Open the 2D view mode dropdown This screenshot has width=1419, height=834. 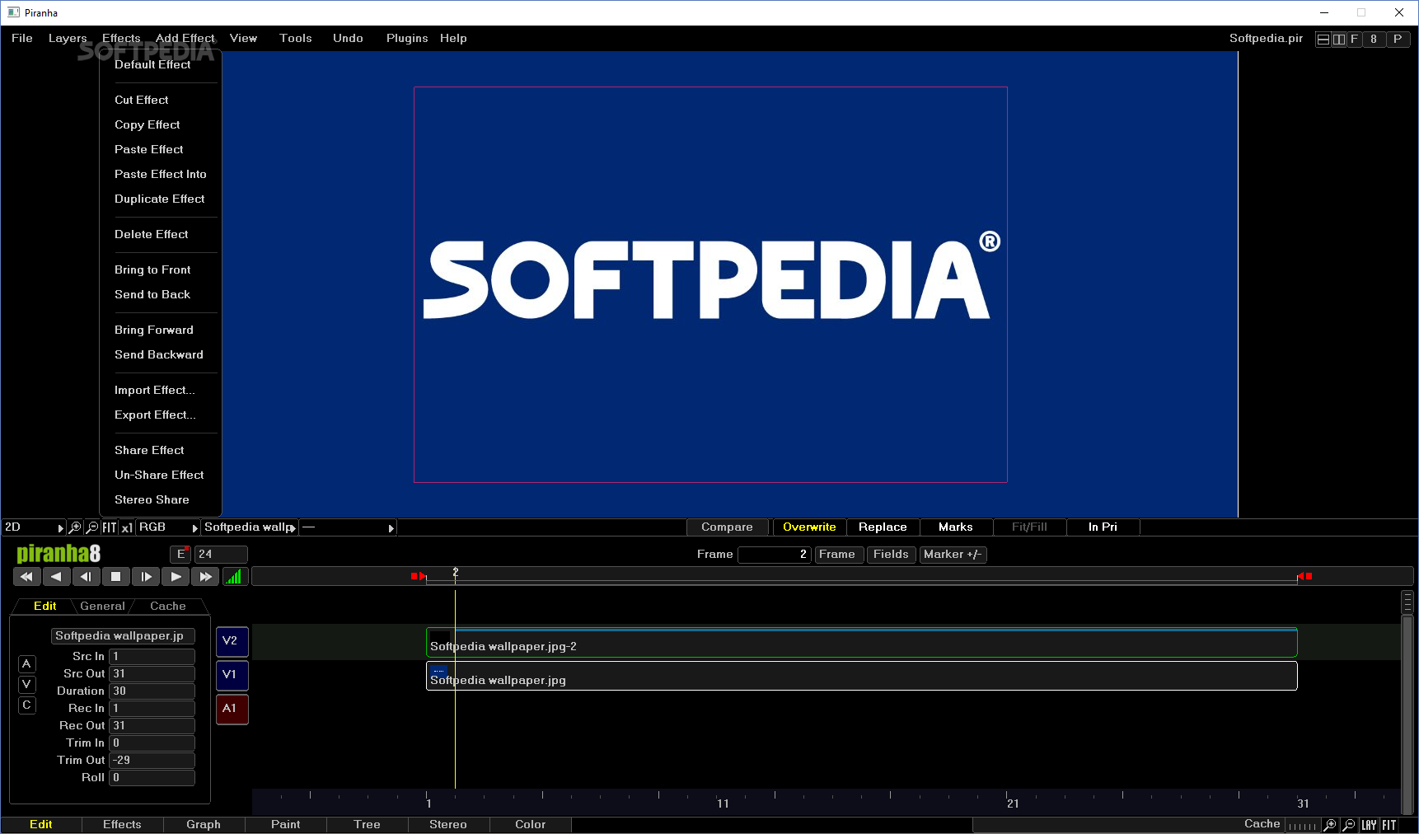[x=34, y=527]
